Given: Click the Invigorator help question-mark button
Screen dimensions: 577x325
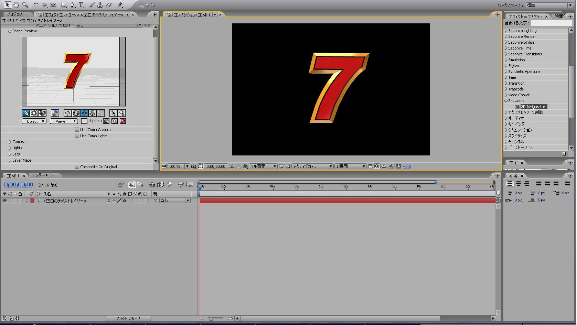Looking at the screenshot, I should coord(84,121).
